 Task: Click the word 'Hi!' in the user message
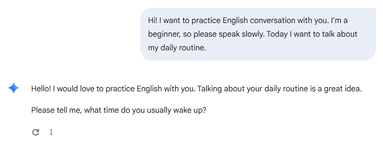(153, 21)
